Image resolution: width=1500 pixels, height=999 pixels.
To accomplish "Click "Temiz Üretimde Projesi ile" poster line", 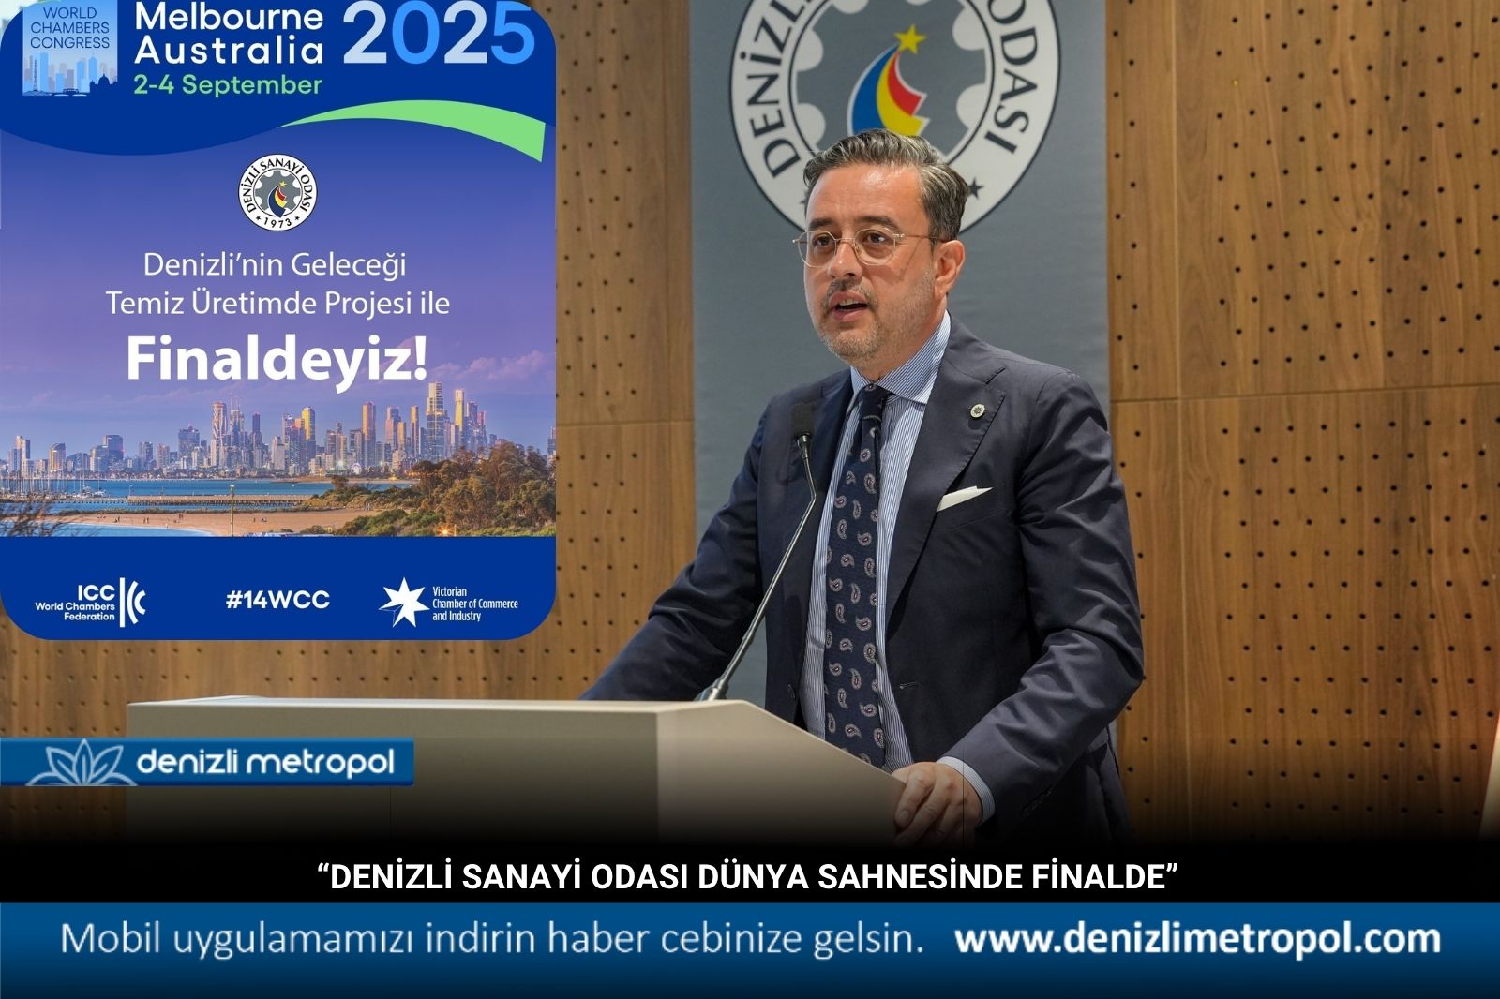I will [277, 304].
